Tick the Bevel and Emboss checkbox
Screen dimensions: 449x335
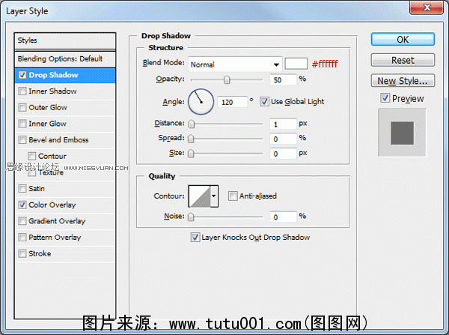click(22, 140)
